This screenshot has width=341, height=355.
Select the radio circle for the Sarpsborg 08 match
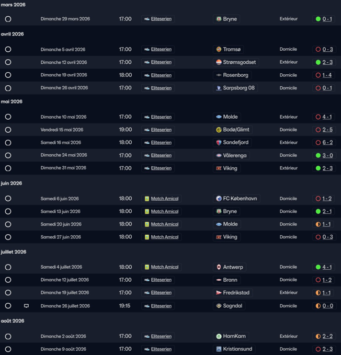click(8, 88)
